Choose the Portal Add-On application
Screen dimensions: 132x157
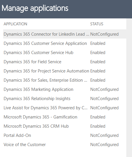pos(65,135)
